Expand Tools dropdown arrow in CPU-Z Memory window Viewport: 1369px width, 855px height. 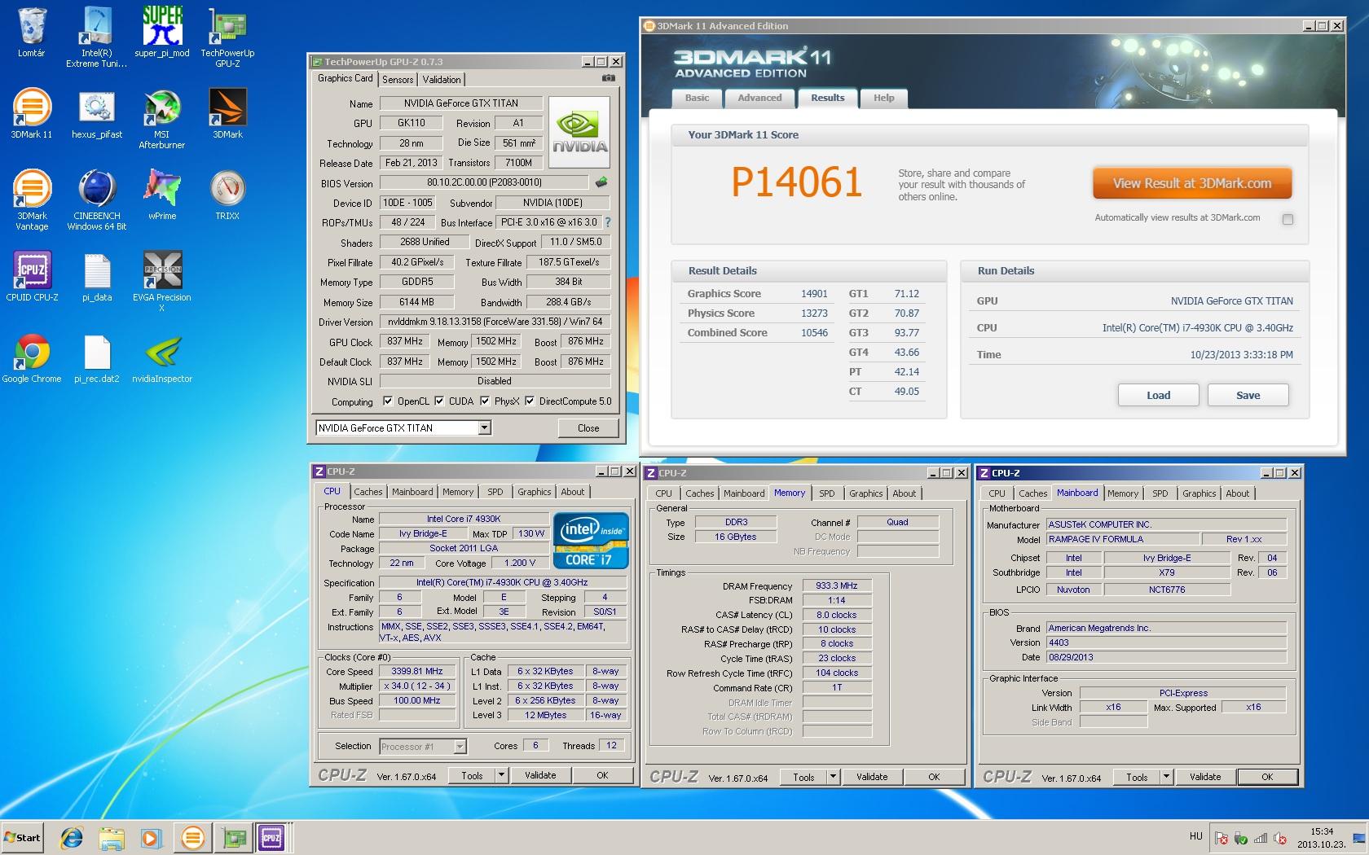tap(833, 777)
